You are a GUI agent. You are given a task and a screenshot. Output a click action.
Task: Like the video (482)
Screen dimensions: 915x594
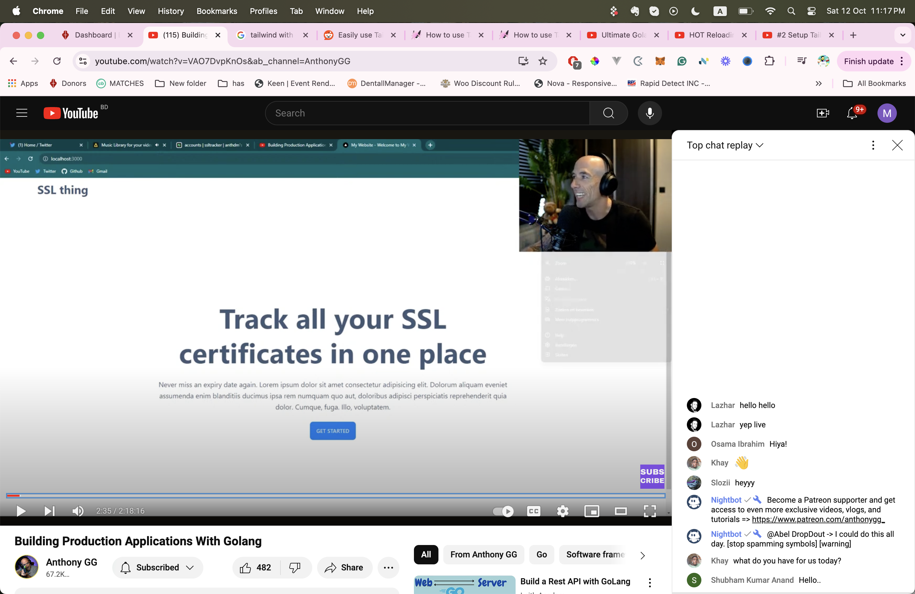[x=256, y=567]
